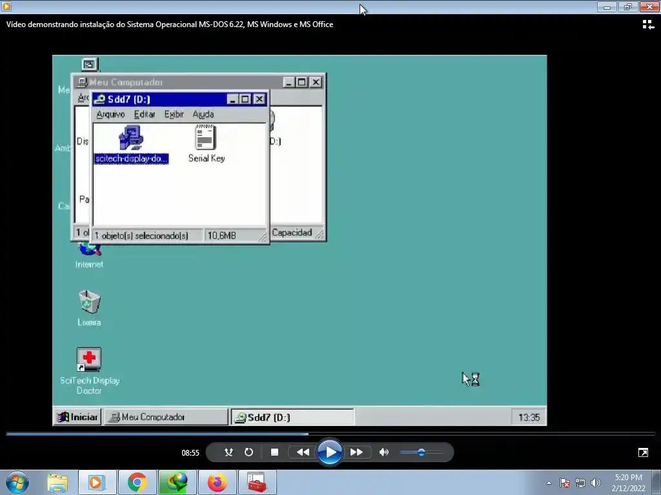This screenshot has height=495, width=661.
Task: Open Windows Explorer from taskbar
Action: pyautogui.click(x=57, y=483)
